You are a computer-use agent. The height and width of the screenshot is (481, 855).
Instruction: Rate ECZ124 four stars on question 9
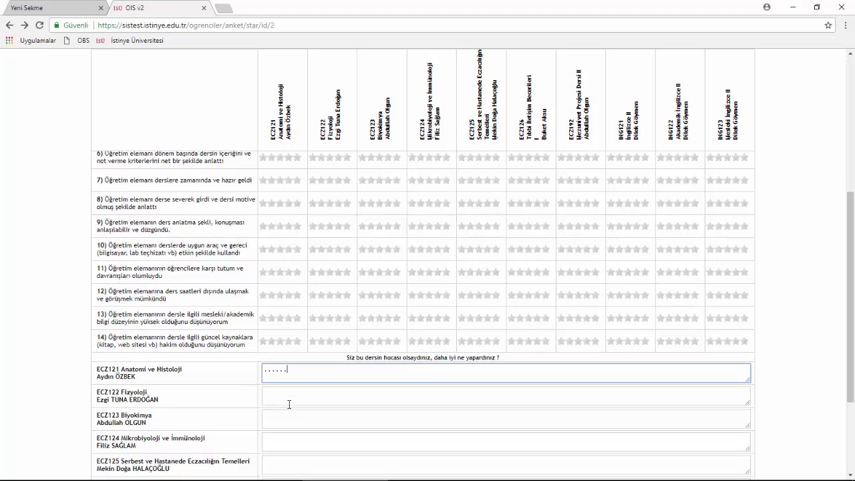(x=438, y=226)
